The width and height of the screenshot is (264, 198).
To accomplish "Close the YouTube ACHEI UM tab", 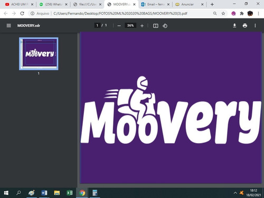I will [x=32, y=4].
